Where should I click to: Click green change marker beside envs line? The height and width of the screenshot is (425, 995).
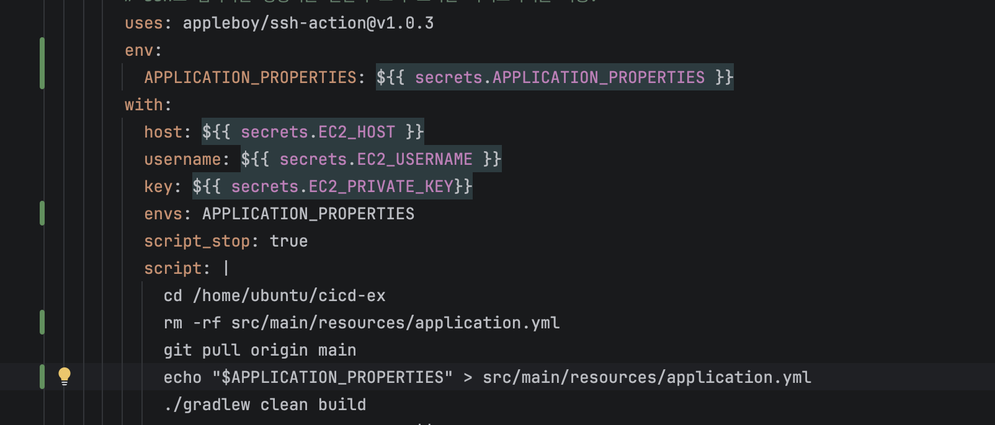[x=42, y=213]
